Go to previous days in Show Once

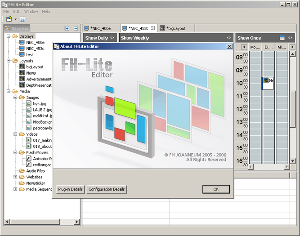click(244, 47)
